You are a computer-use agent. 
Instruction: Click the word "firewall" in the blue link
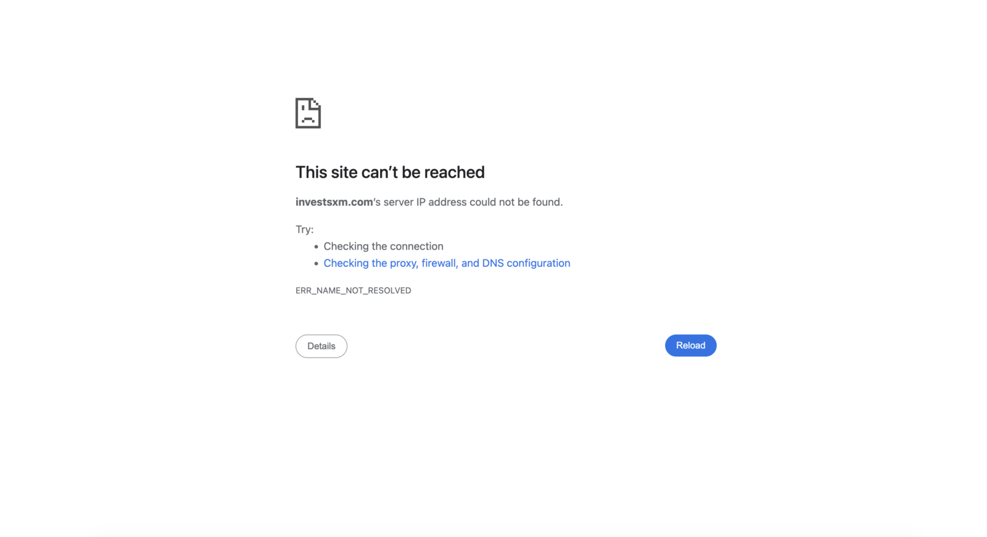(439, 263)
